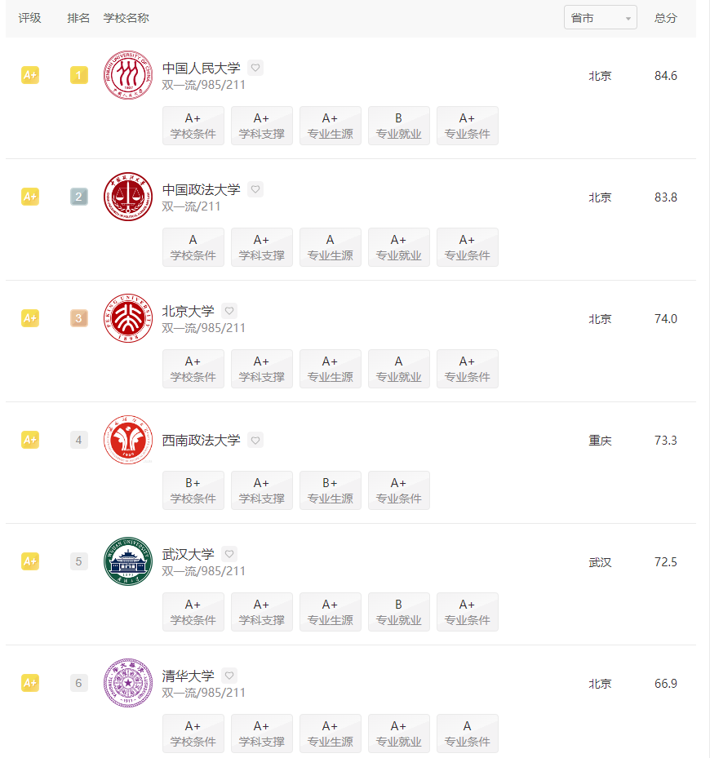The width and height of the screenshot is (710, 758).
Task: Open the 省市 province filter dropdown
Action: (x=600, y=18)
